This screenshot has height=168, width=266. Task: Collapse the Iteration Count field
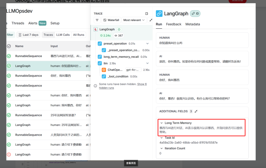point(162,148)
